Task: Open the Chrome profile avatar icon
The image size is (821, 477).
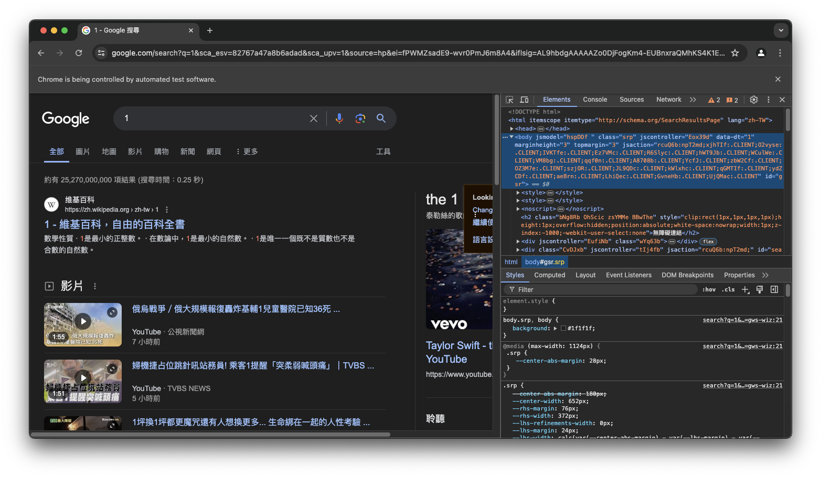Action: pos(761,53)
